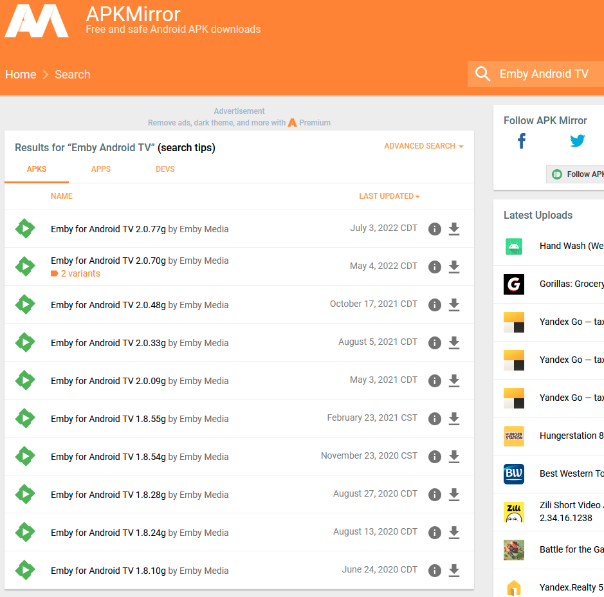Open the search tips link
The width and height of the screenshot is (604, 597).
187,147
